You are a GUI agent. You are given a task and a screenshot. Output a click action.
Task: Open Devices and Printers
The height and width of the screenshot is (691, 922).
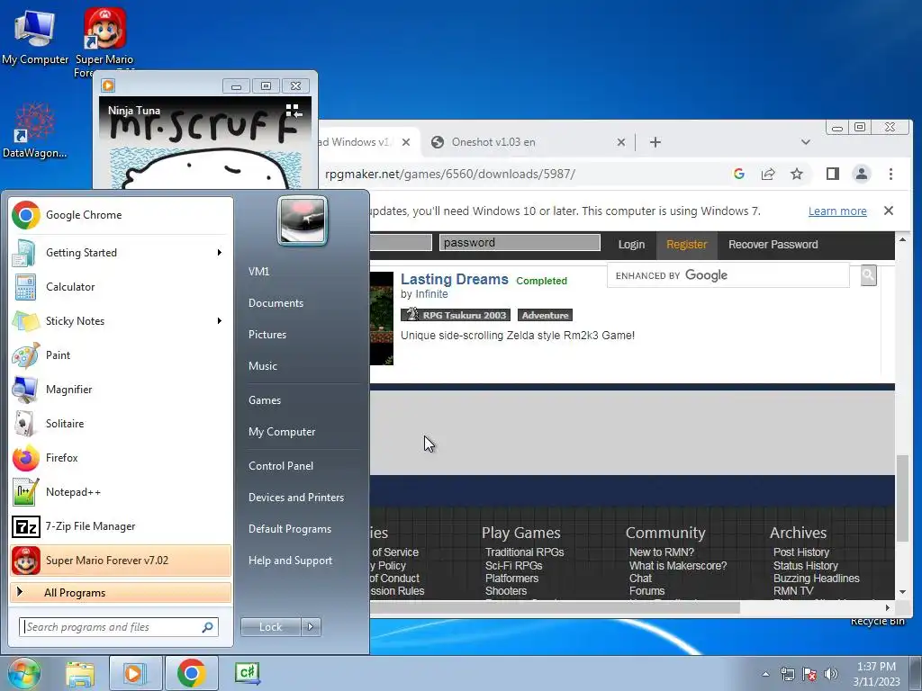296,498
